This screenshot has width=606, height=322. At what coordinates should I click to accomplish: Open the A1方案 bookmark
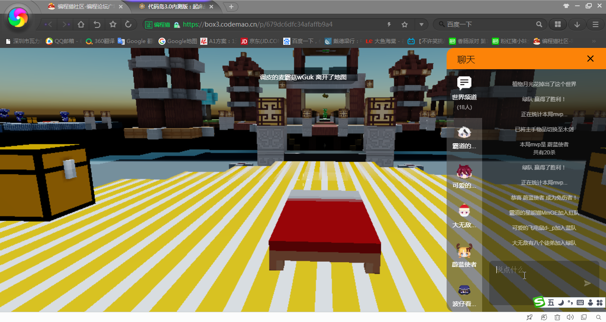(218, 41)
